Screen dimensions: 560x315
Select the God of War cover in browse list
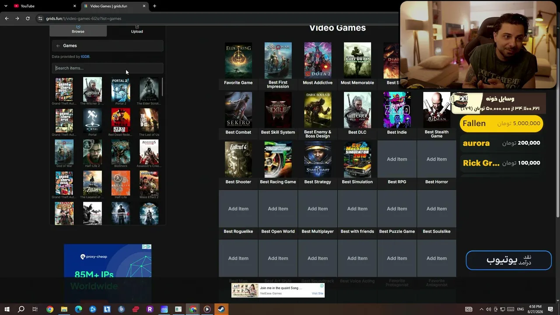(x=64, y=151)
